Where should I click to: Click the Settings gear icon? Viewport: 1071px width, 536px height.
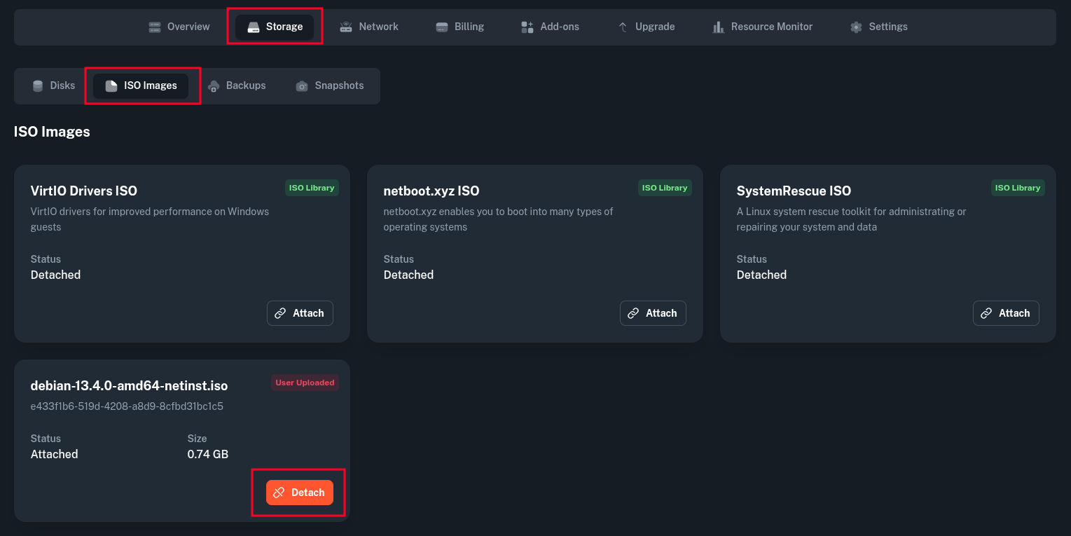tap(856, 27)
